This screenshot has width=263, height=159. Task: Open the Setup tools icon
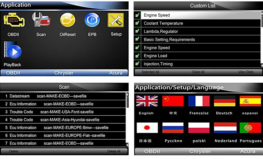pos(116,20)
